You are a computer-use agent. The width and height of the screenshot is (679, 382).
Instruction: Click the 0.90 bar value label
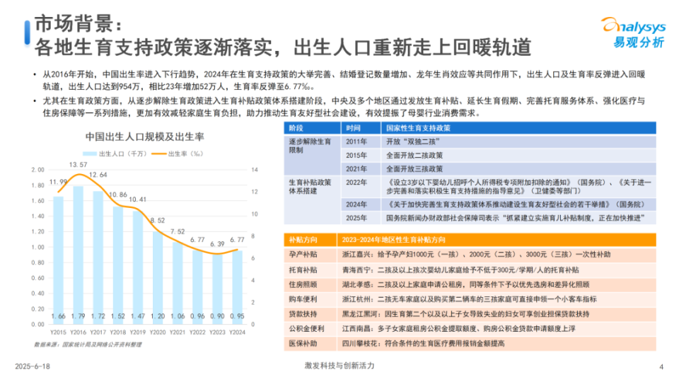click(217, 316)
